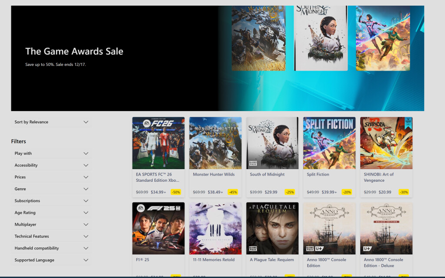Select SHINOBI: Art of Vengeance cover

(386, 143)
